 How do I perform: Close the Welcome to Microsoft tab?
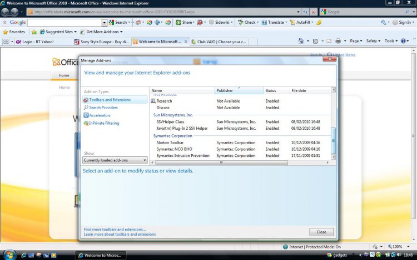tap(186, 42)
